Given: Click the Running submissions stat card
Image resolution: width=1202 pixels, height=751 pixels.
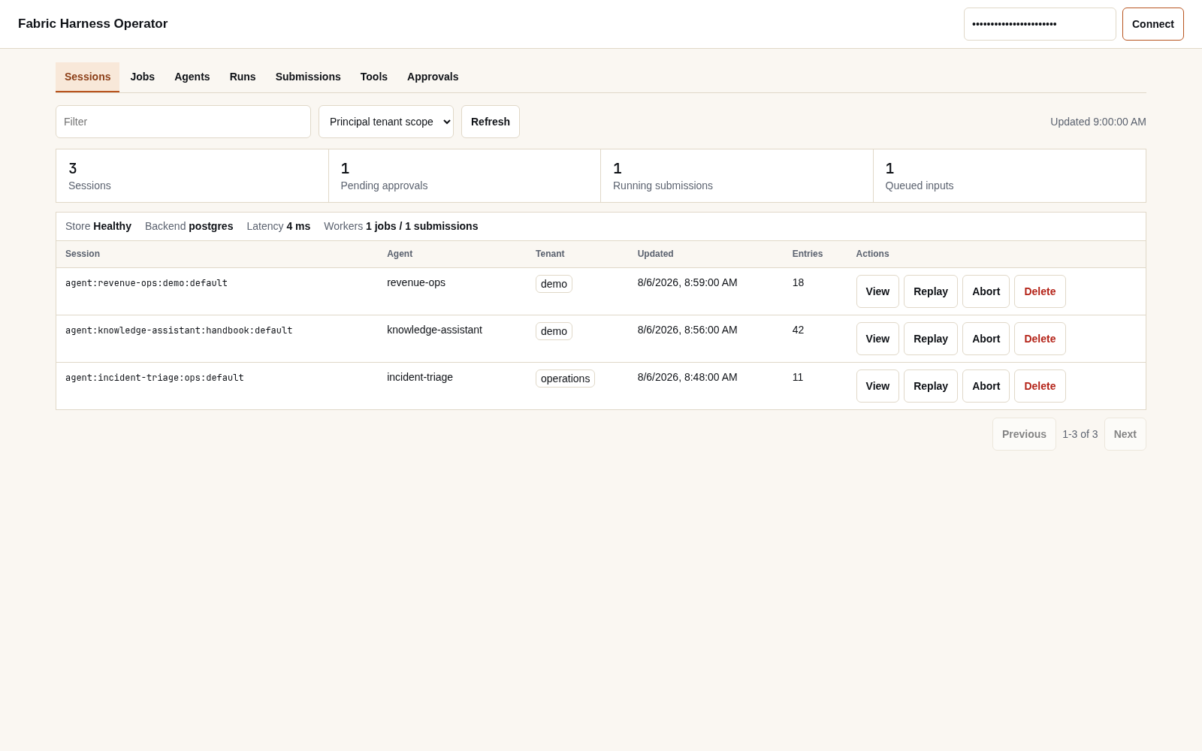Looking at the screenshot, I should coord(737,176).
